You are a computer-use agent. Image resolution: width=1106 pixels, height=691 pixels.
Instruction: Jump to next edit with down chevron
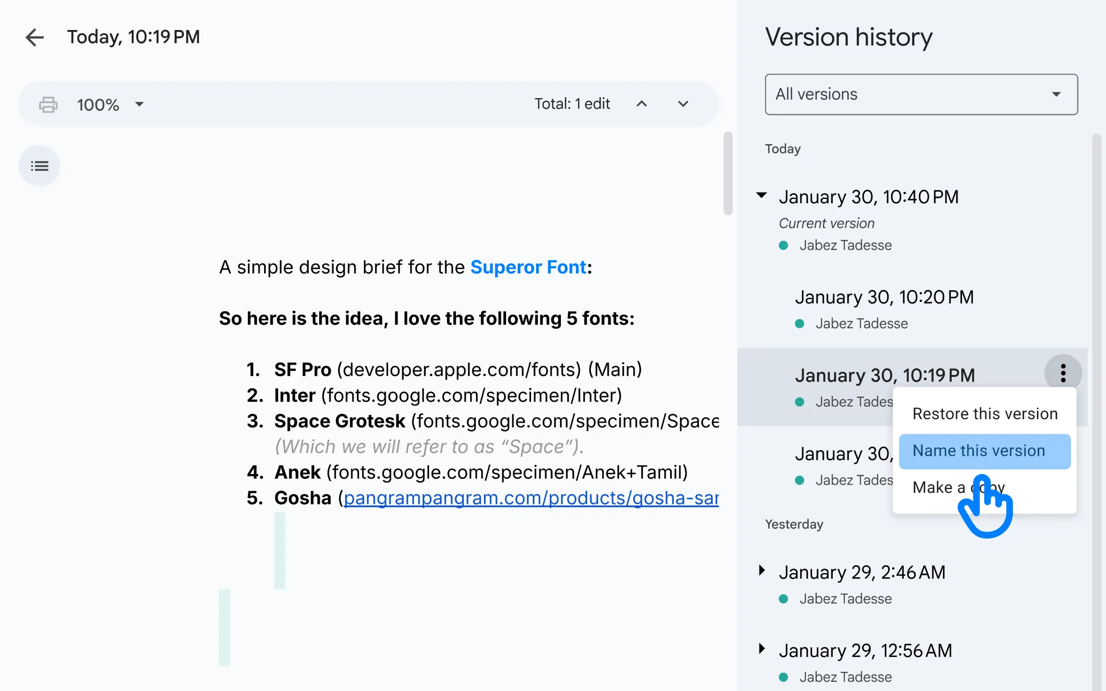[x=683, y=104]
